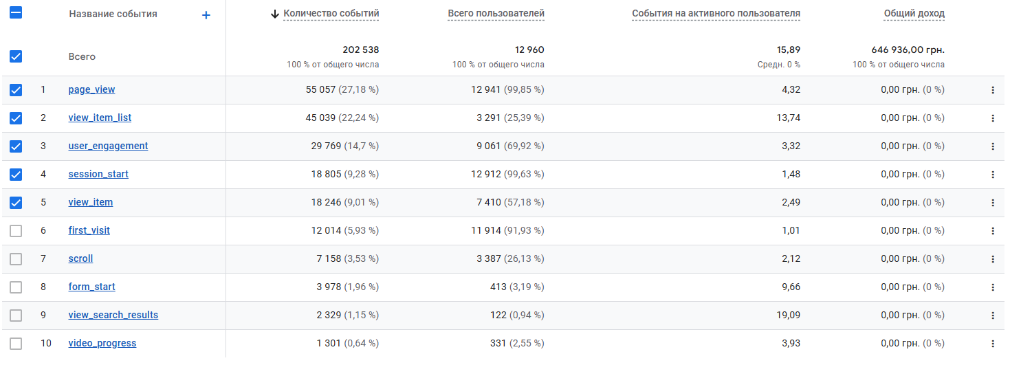Click События на активного пользователя header
This screenshot has width=1021, height=365.
coord(716,13)
